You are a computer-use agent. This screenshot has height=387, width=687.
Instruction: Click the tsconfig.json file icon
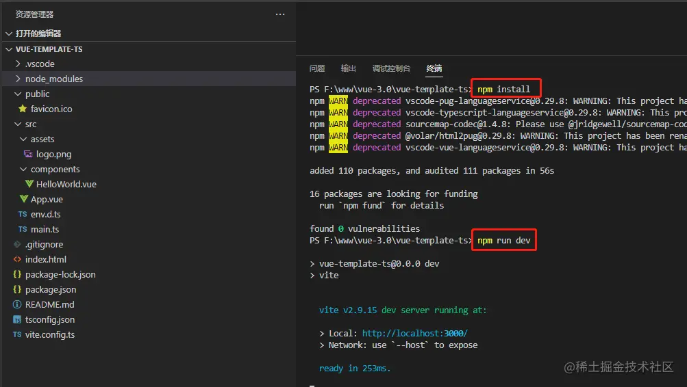click(17, 320)
